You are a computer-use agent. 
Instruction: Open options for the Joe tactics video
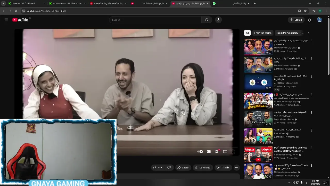[311, 76]
